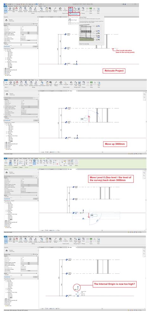150x314 pixels.
Task: Toggle Crop View checkbox in top screenshot Properties
Action: click(x=21, y=44)
